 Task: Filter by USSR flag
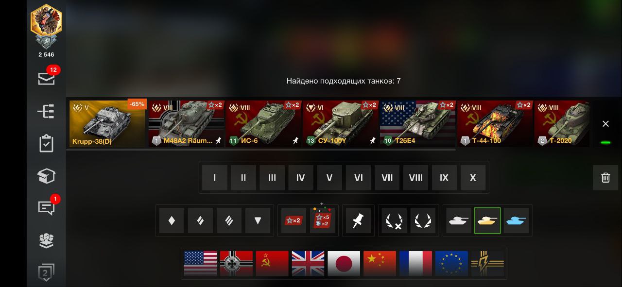click(272, 263)
